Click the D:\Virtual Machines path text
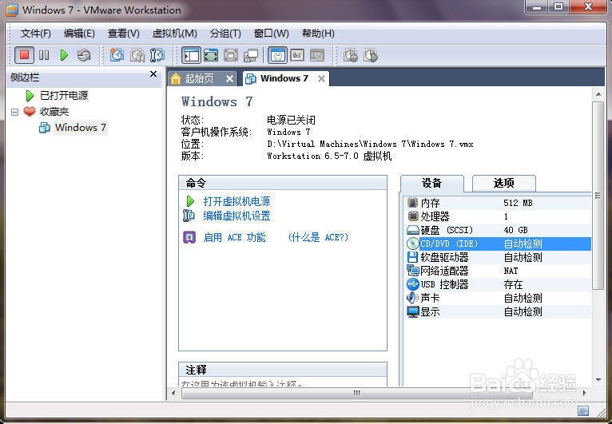Image resolution: width=612 pixels, height=424 pixels. pyautogui.click(x=370, y=144)
